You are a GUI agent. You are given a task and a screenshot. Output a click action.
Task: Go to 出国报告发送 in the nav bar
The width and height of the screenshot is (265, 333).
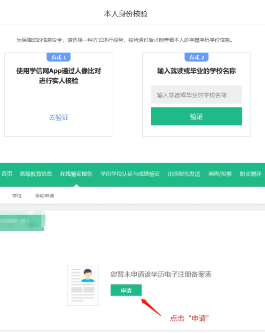pos(184,174)
